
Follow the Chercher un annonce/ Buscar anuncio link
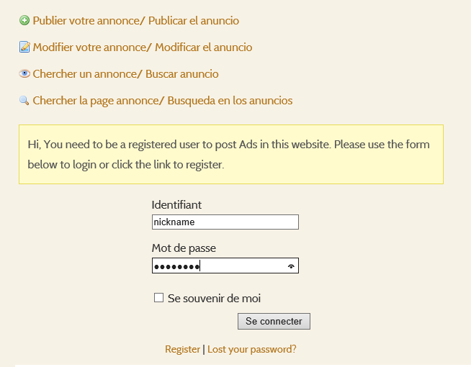pos(125,74)
